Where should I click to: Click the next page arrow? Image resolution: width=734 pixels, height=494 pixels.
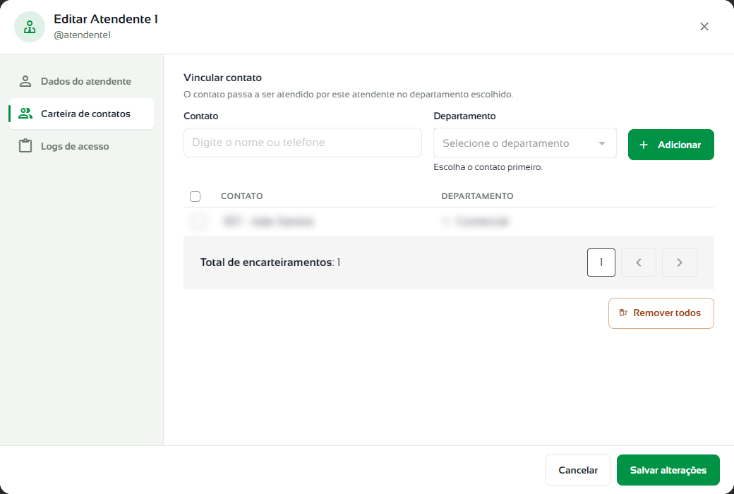679,263
